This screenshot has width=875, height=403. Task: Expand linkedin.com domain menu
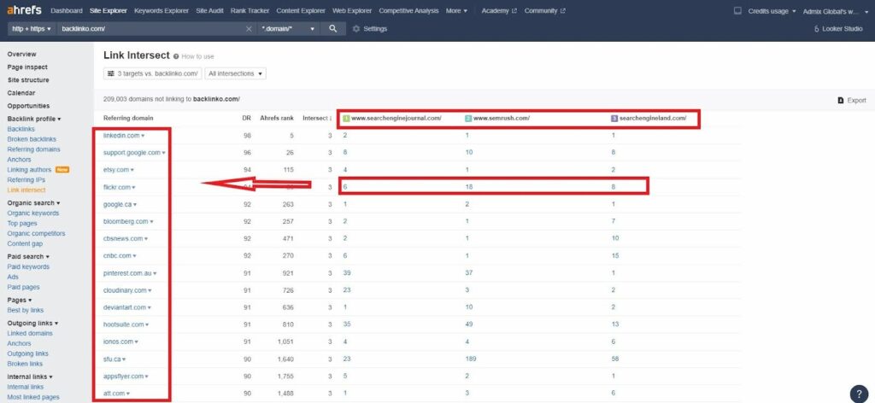[143, 136]
